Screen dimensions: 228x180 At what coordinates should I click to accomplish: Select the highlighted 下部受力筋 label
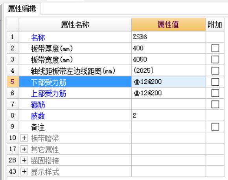49,82
